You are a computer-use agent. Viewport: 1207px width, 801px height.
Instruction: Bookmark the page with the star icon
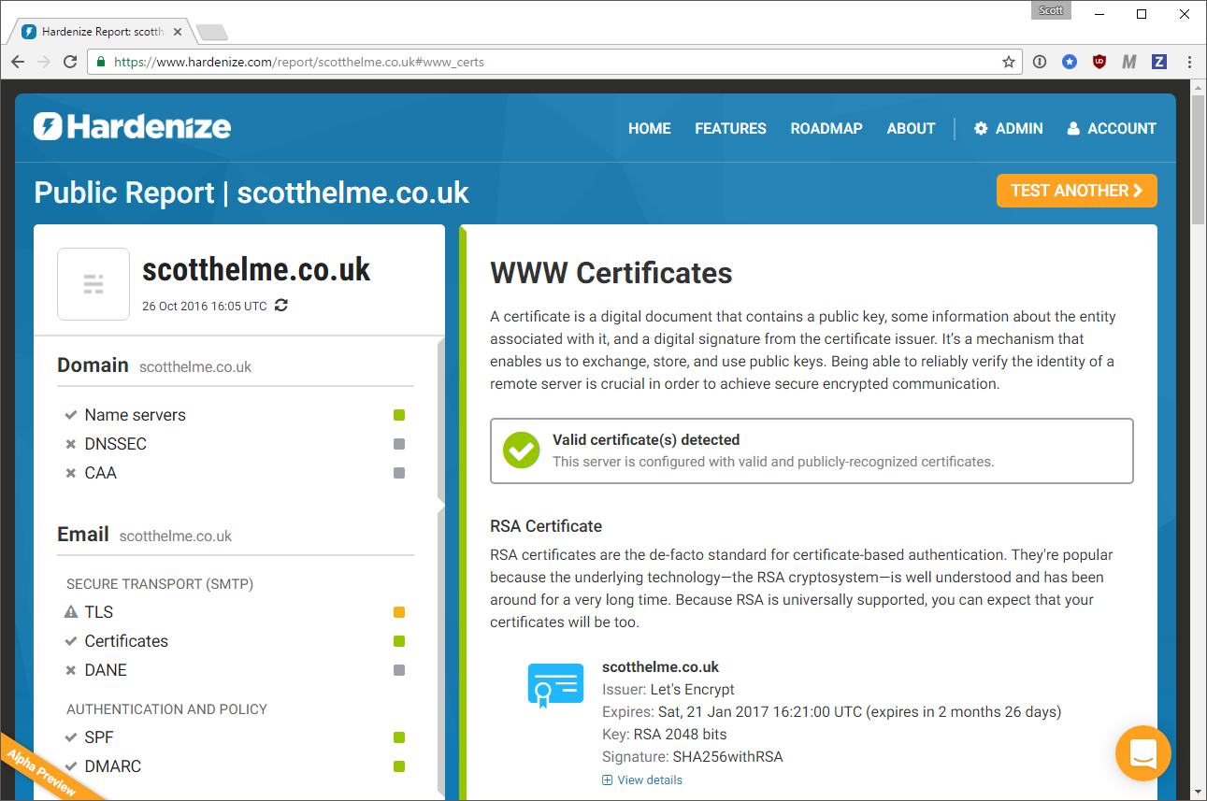[1009, 61]
